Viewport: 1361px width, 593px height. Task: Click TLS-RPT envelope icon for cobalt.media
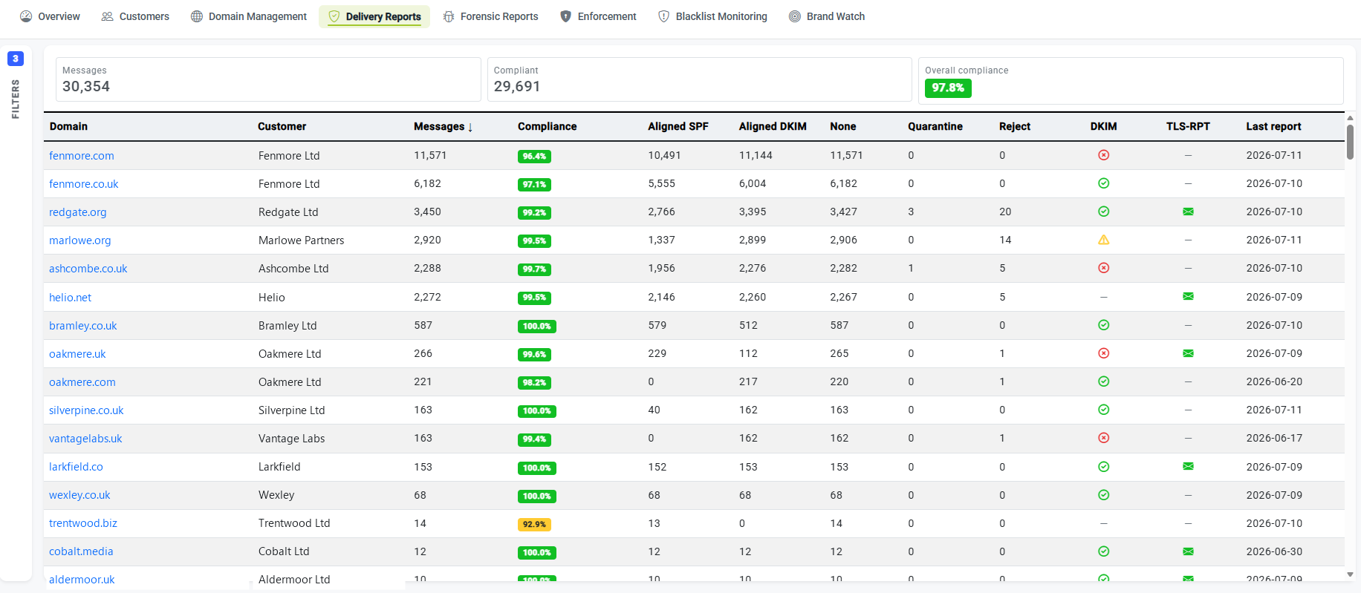(x=1188, y=551)
